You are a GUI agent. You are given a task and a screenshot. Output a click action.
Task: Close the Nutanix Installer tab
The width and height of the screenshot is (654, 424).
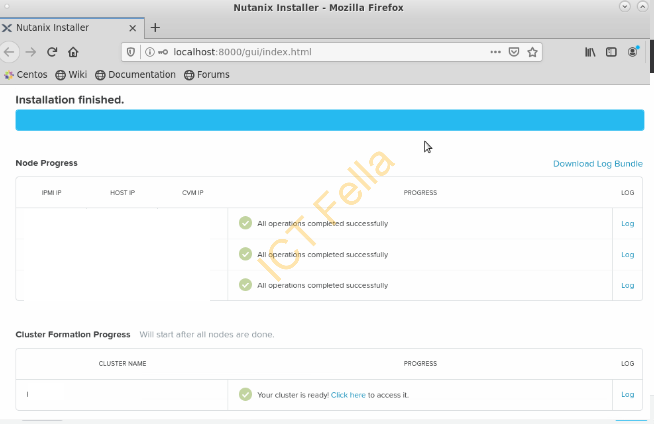click(x=132, y=28)
